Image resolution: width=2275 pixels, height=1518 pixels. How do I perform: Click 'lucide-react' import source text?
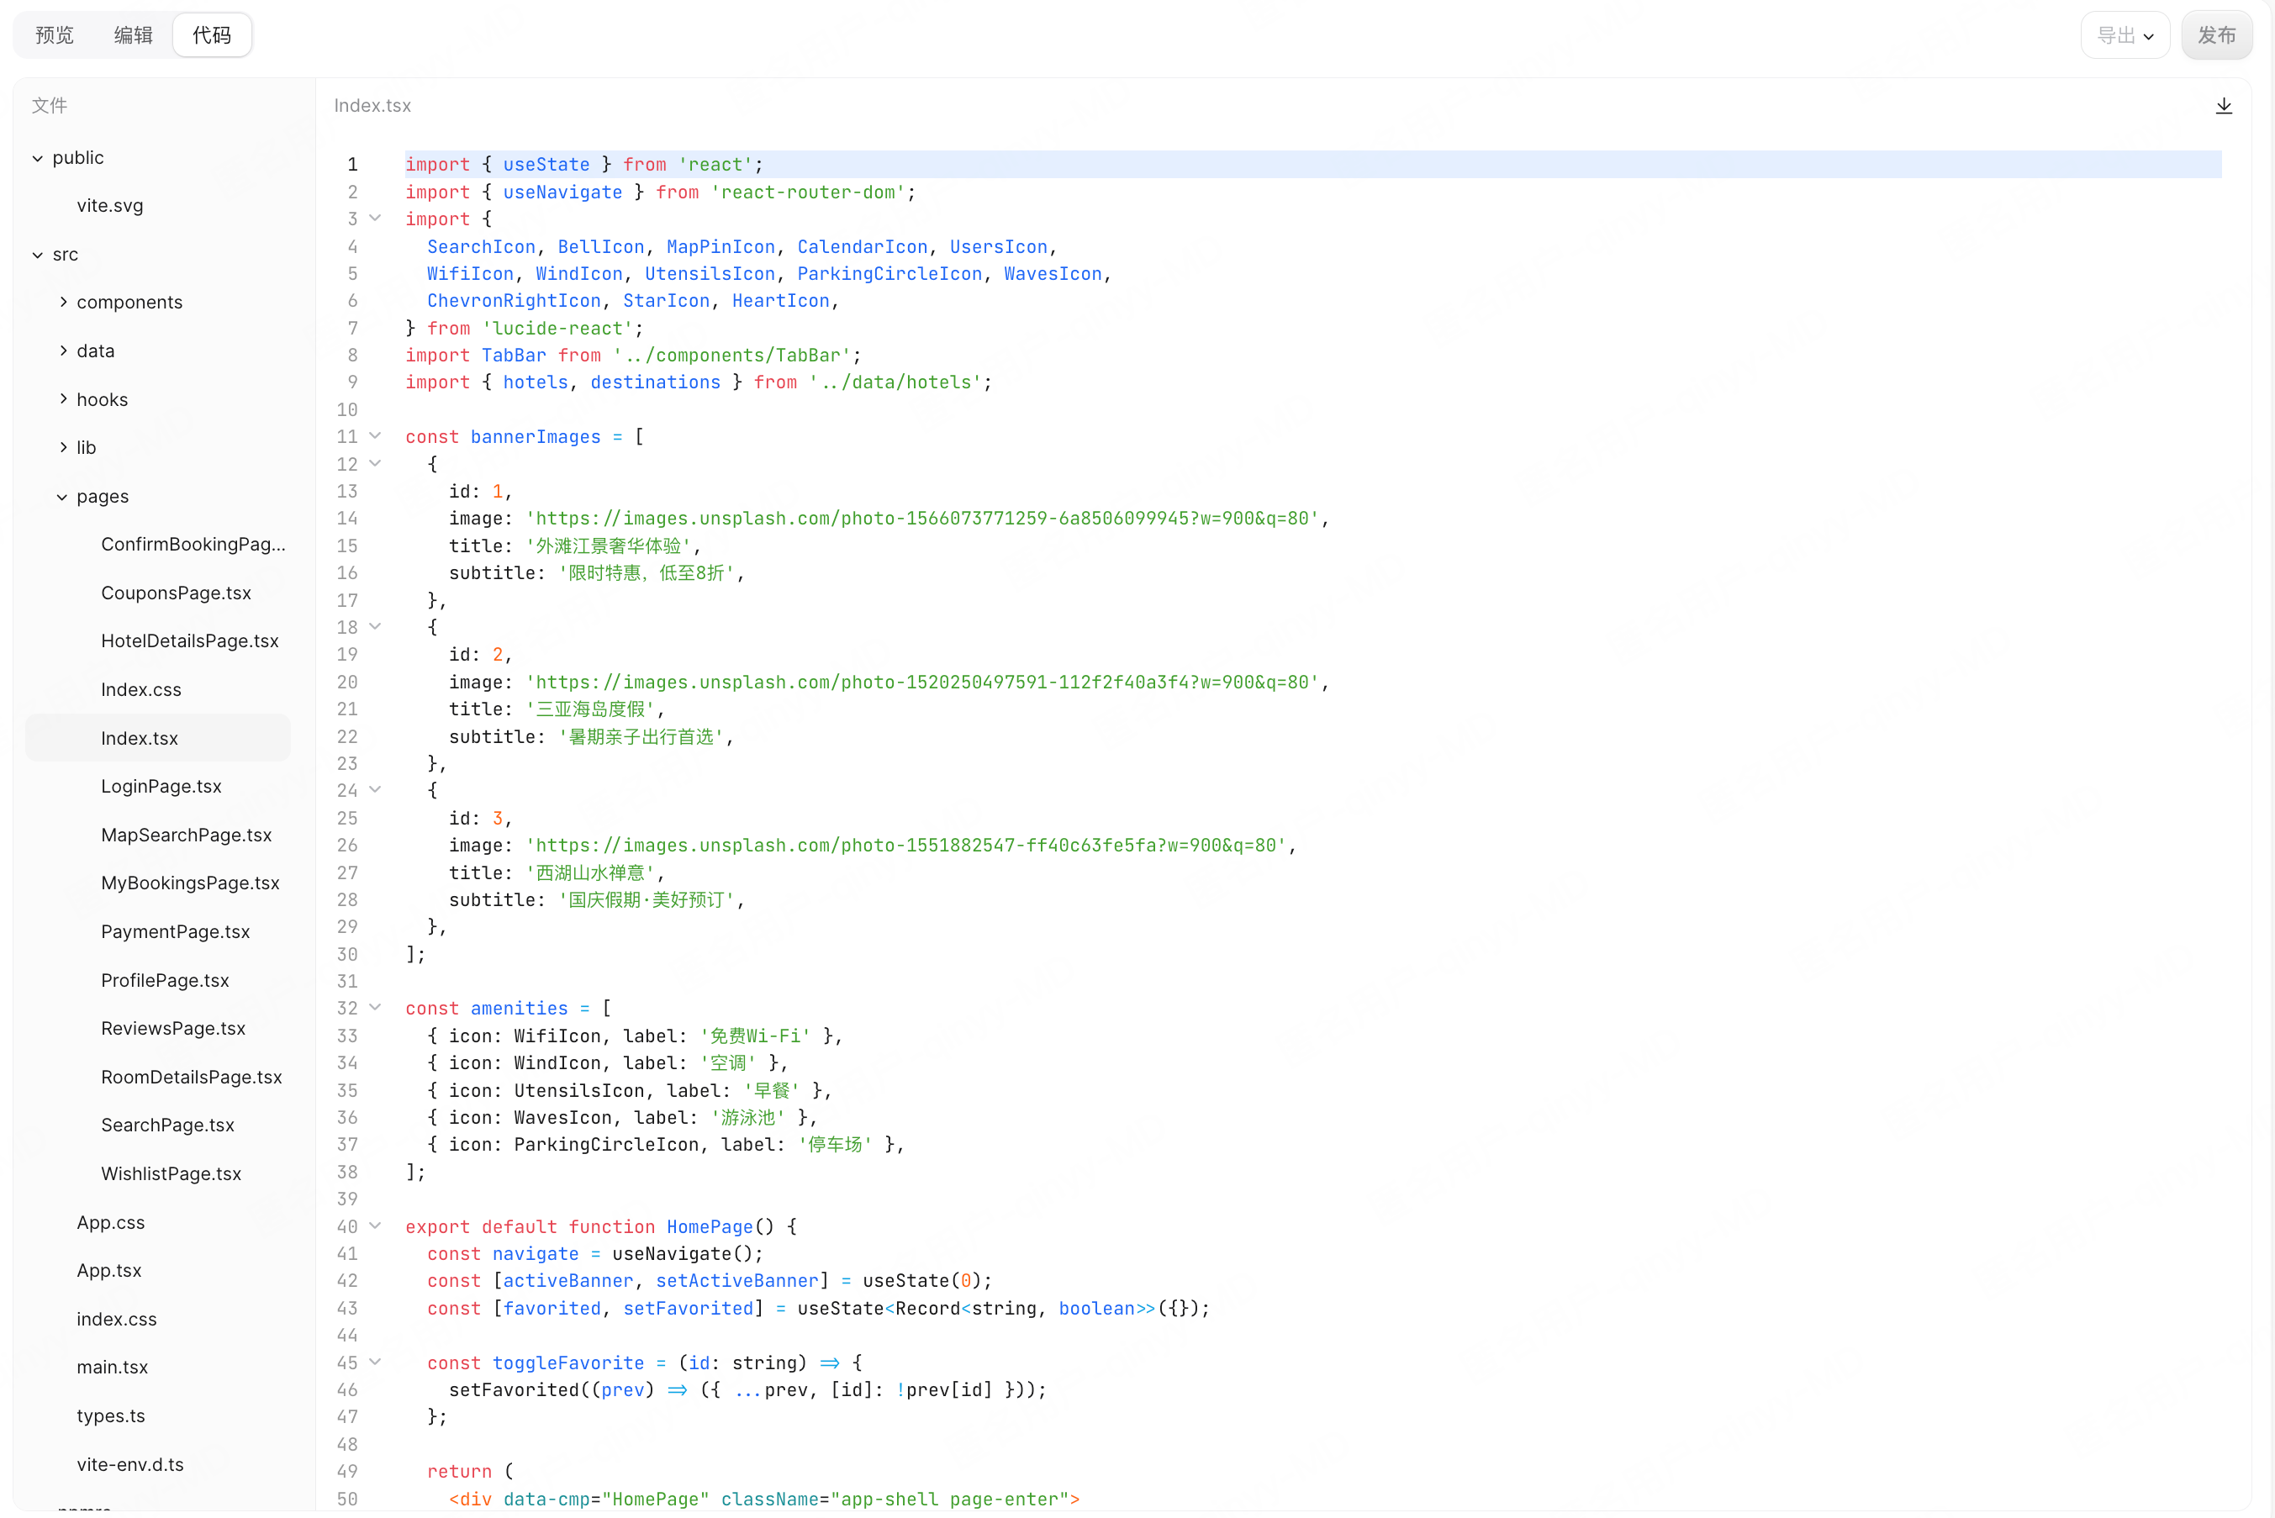pyautogui.click(x=557, y=328)
